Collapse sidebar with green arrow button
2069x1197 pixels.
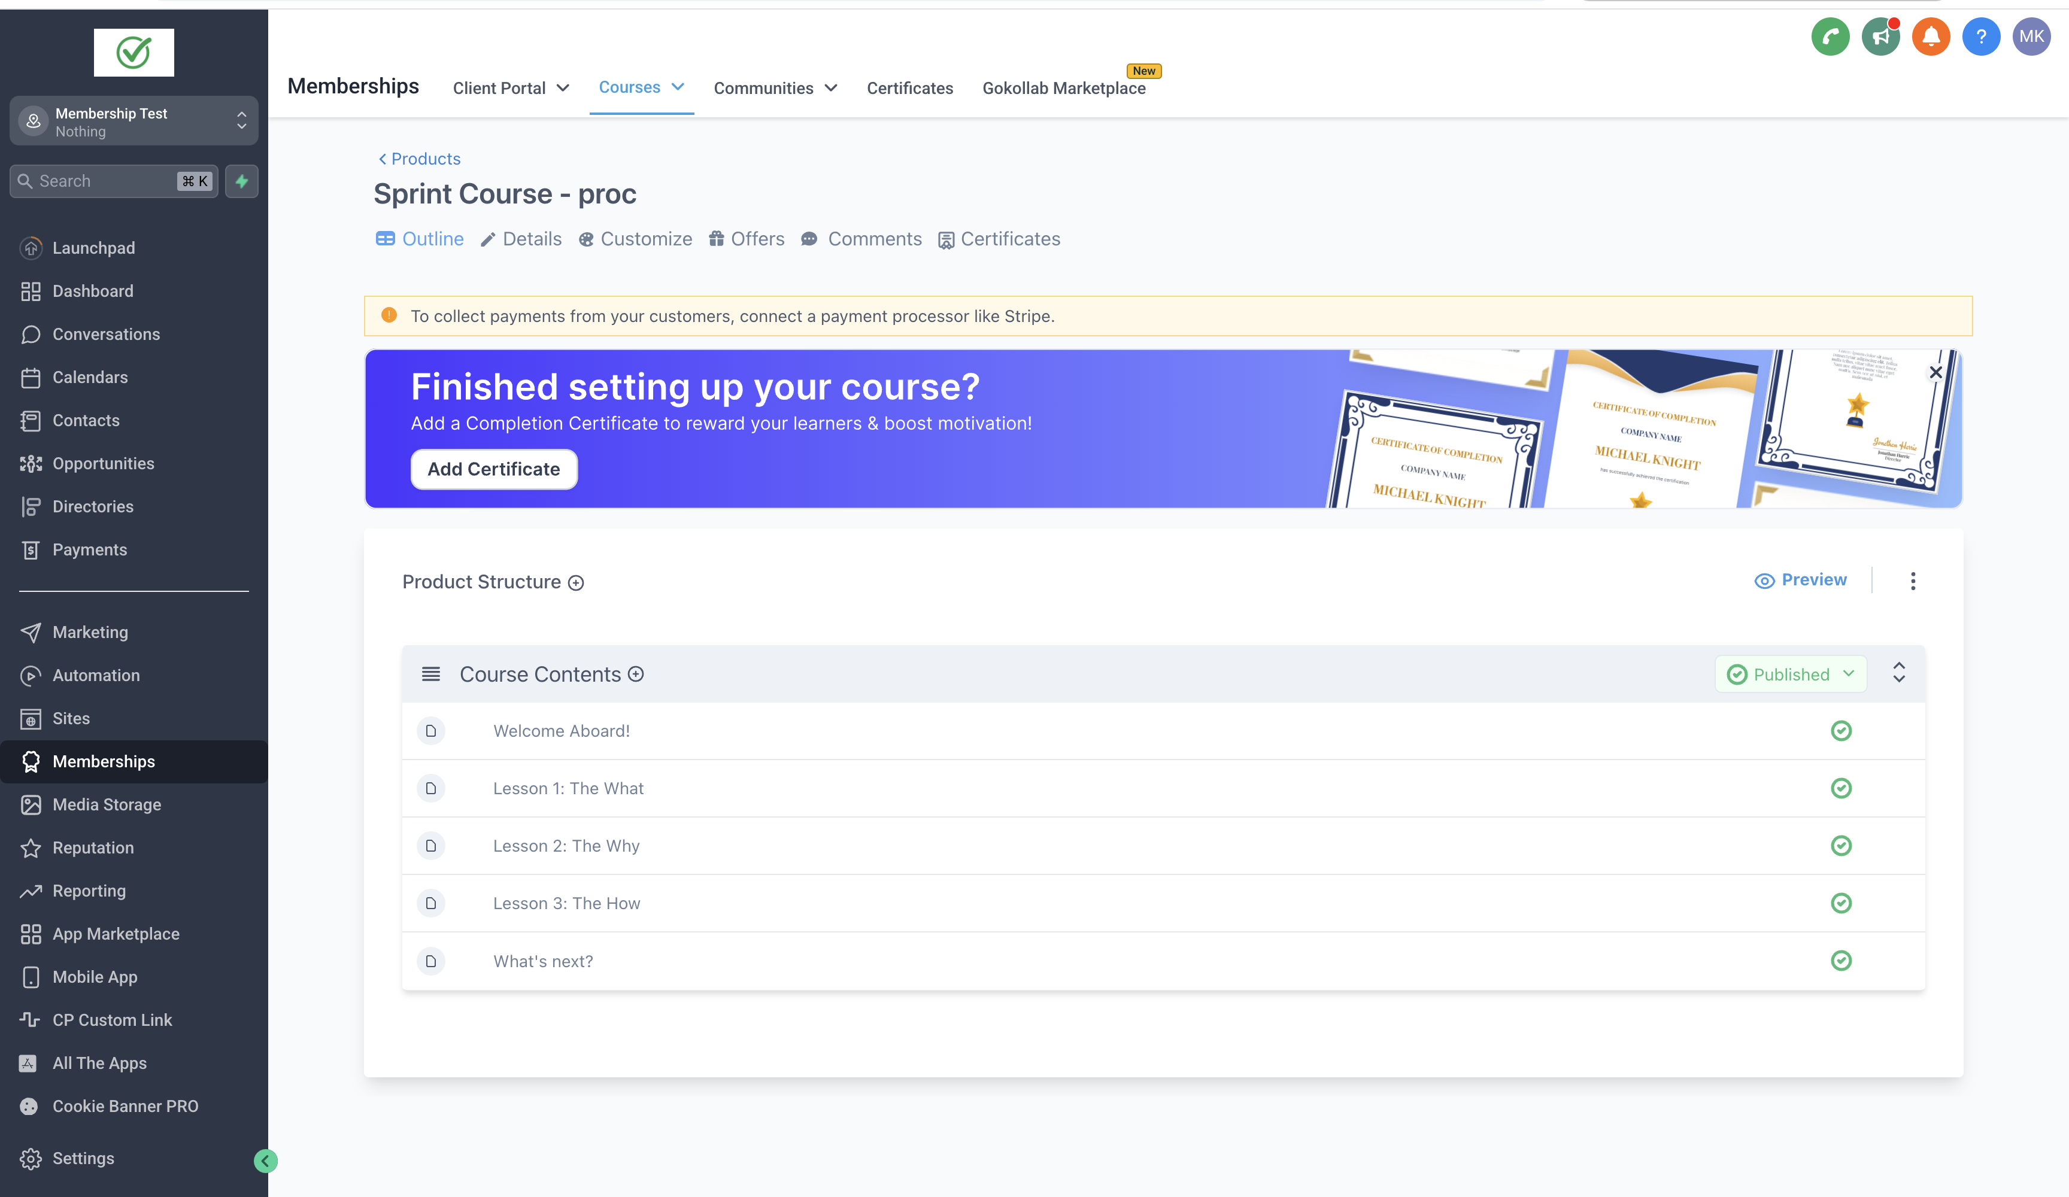(x=265, y=1160)
